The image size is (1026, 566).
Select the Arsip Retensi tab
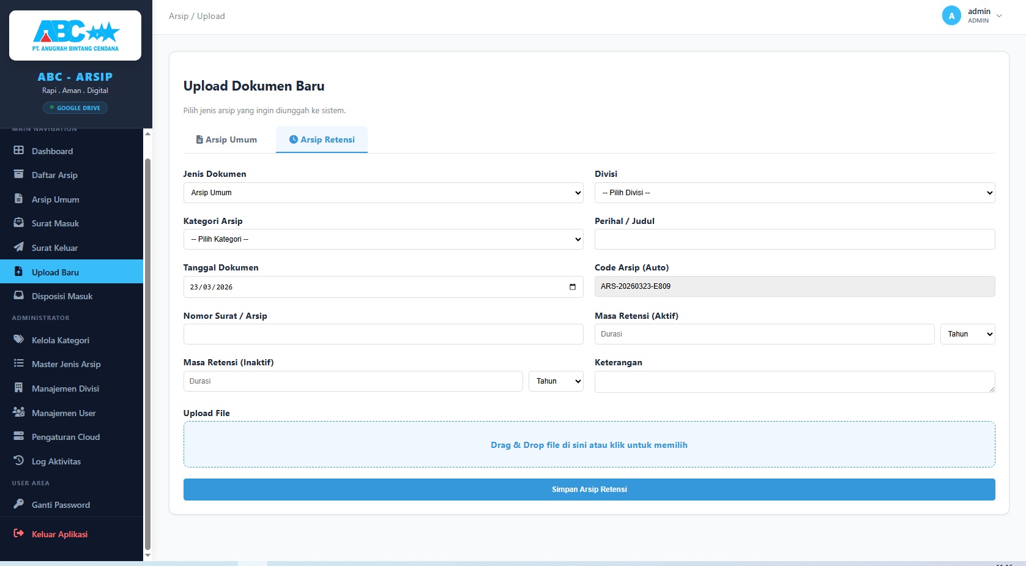click(322, 140)
